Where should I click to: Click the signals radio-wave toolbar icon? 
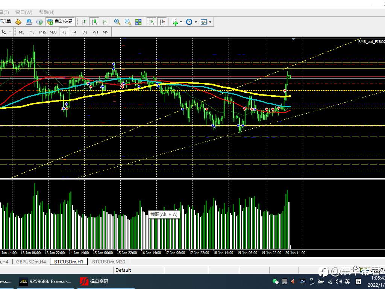39,22
